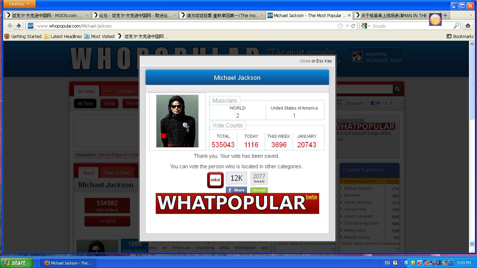Screen dimensions: 477x268
Task: Select the by Votes tab
Action: click(x=86, y=91)
